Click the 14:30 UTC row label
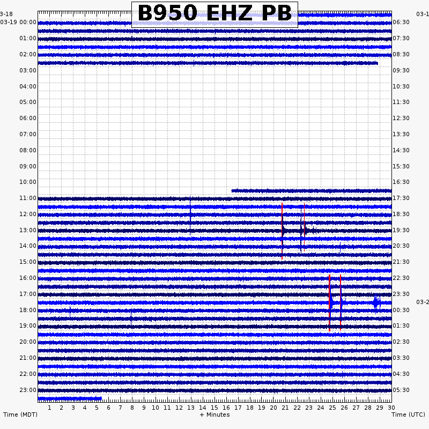The image size is (429, 429). coord(401,150)
